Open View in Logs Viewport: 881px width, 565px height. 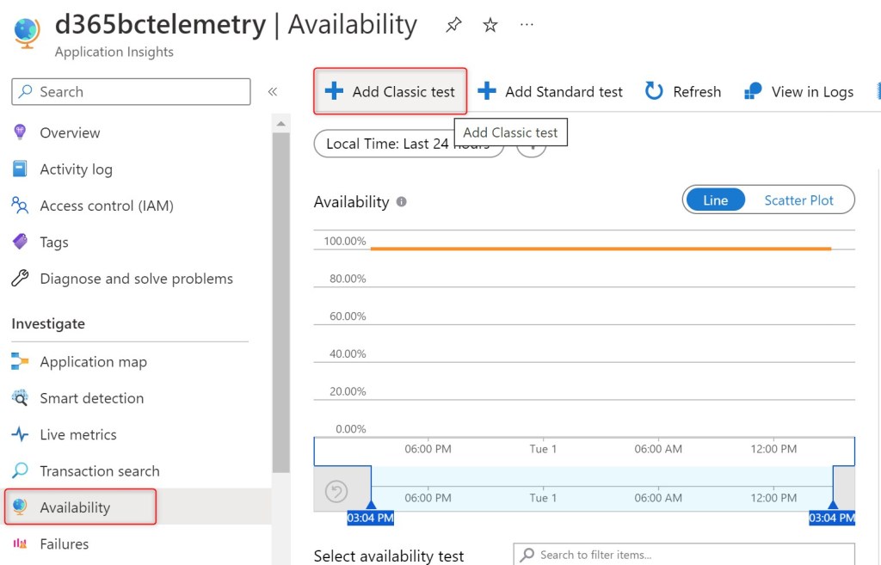tap(800, 91)
